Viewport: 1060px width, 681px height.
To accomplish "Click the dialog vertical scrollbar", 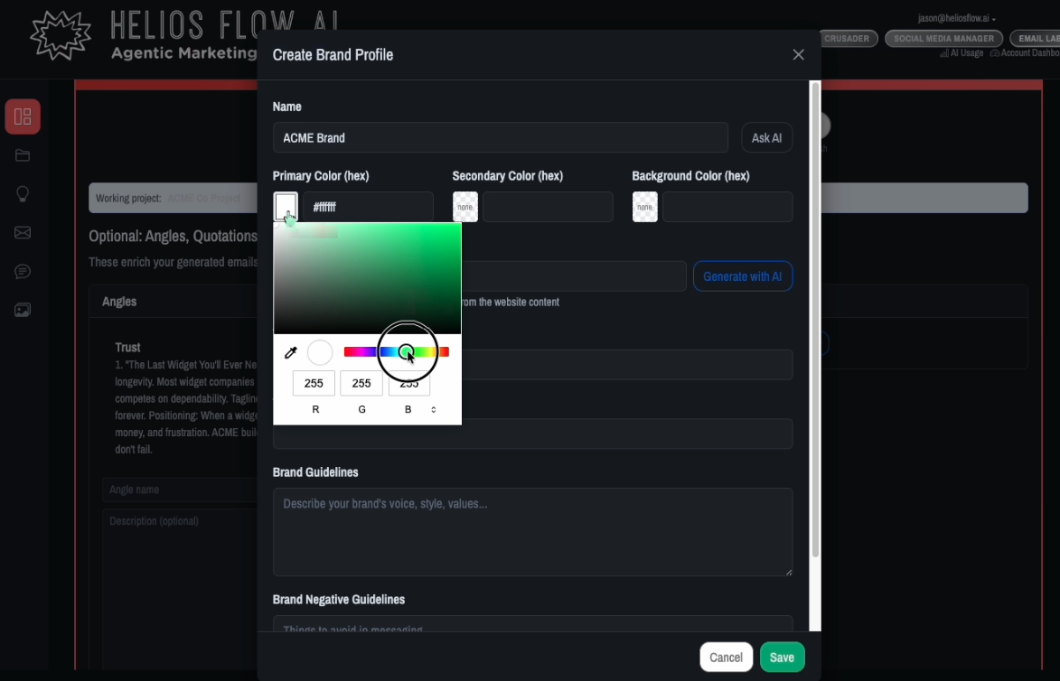I will pyautogui.click(x=815, y=320).
